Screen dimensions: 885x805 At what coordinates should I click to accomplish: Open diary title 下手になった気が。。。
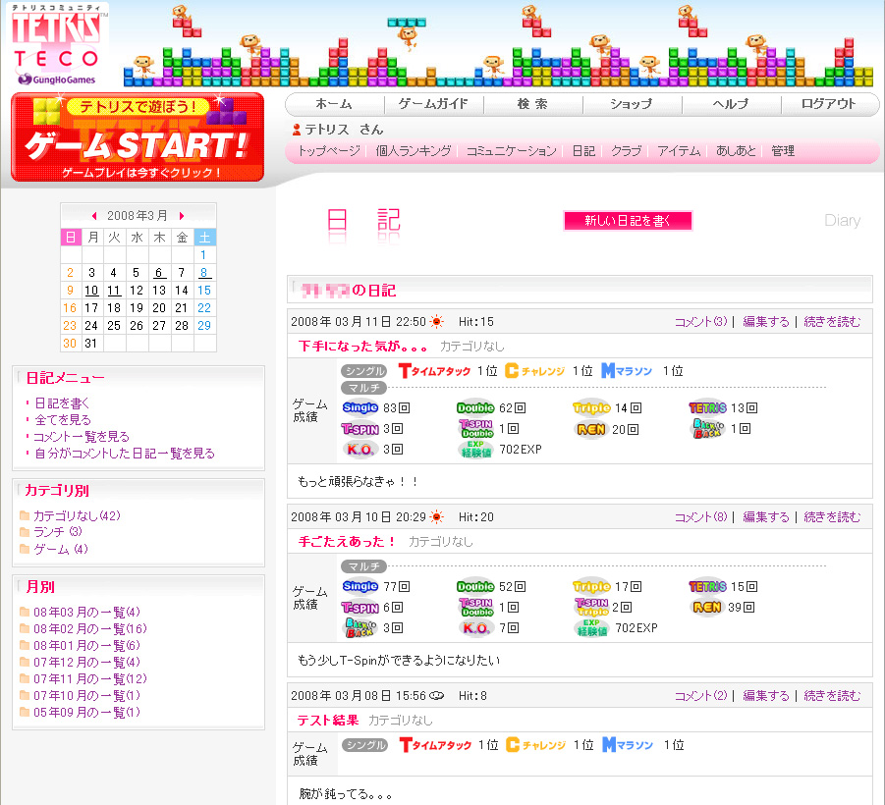(x=362, y=346)
